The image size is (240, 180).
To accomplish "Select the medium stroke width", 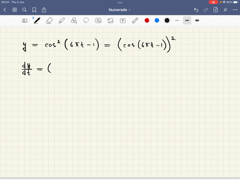I will 187,20.
